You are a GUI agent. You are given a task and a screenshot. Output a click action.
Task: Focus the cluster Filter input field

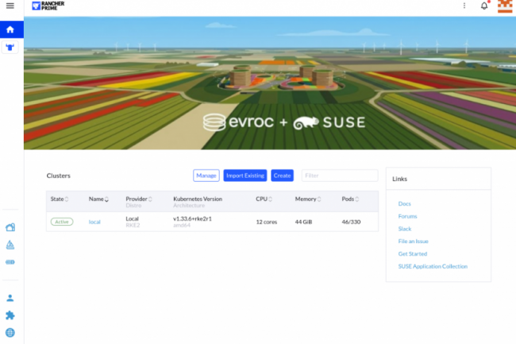(x=339, y=176)
